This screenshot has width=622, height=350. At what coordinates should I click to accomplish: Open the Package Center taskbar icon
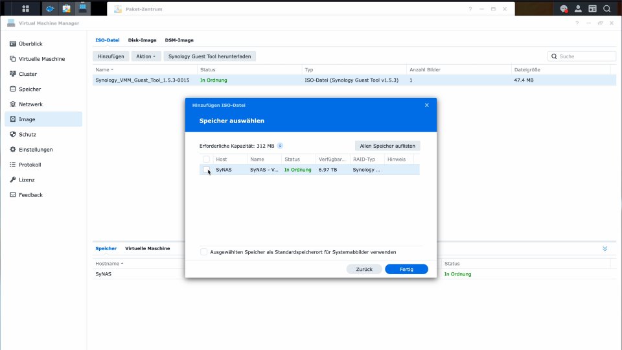[66, 8]
